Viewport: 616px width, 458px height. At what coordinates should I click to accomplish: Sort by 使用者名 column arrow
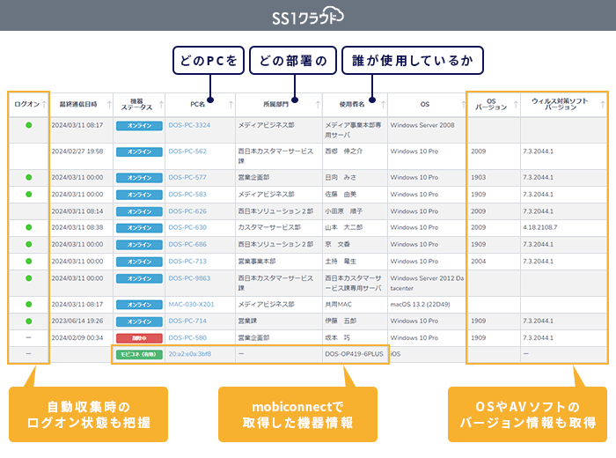(383, 105)
